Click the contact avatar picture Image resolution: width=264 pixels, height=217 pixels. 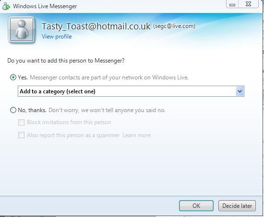[x=22, y=29]
